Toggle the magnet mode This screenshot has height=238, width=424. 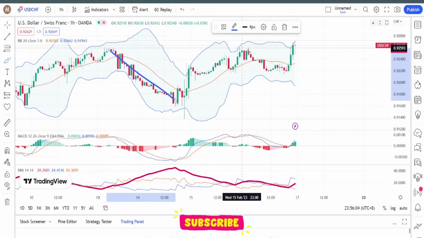tap(7, 151)
